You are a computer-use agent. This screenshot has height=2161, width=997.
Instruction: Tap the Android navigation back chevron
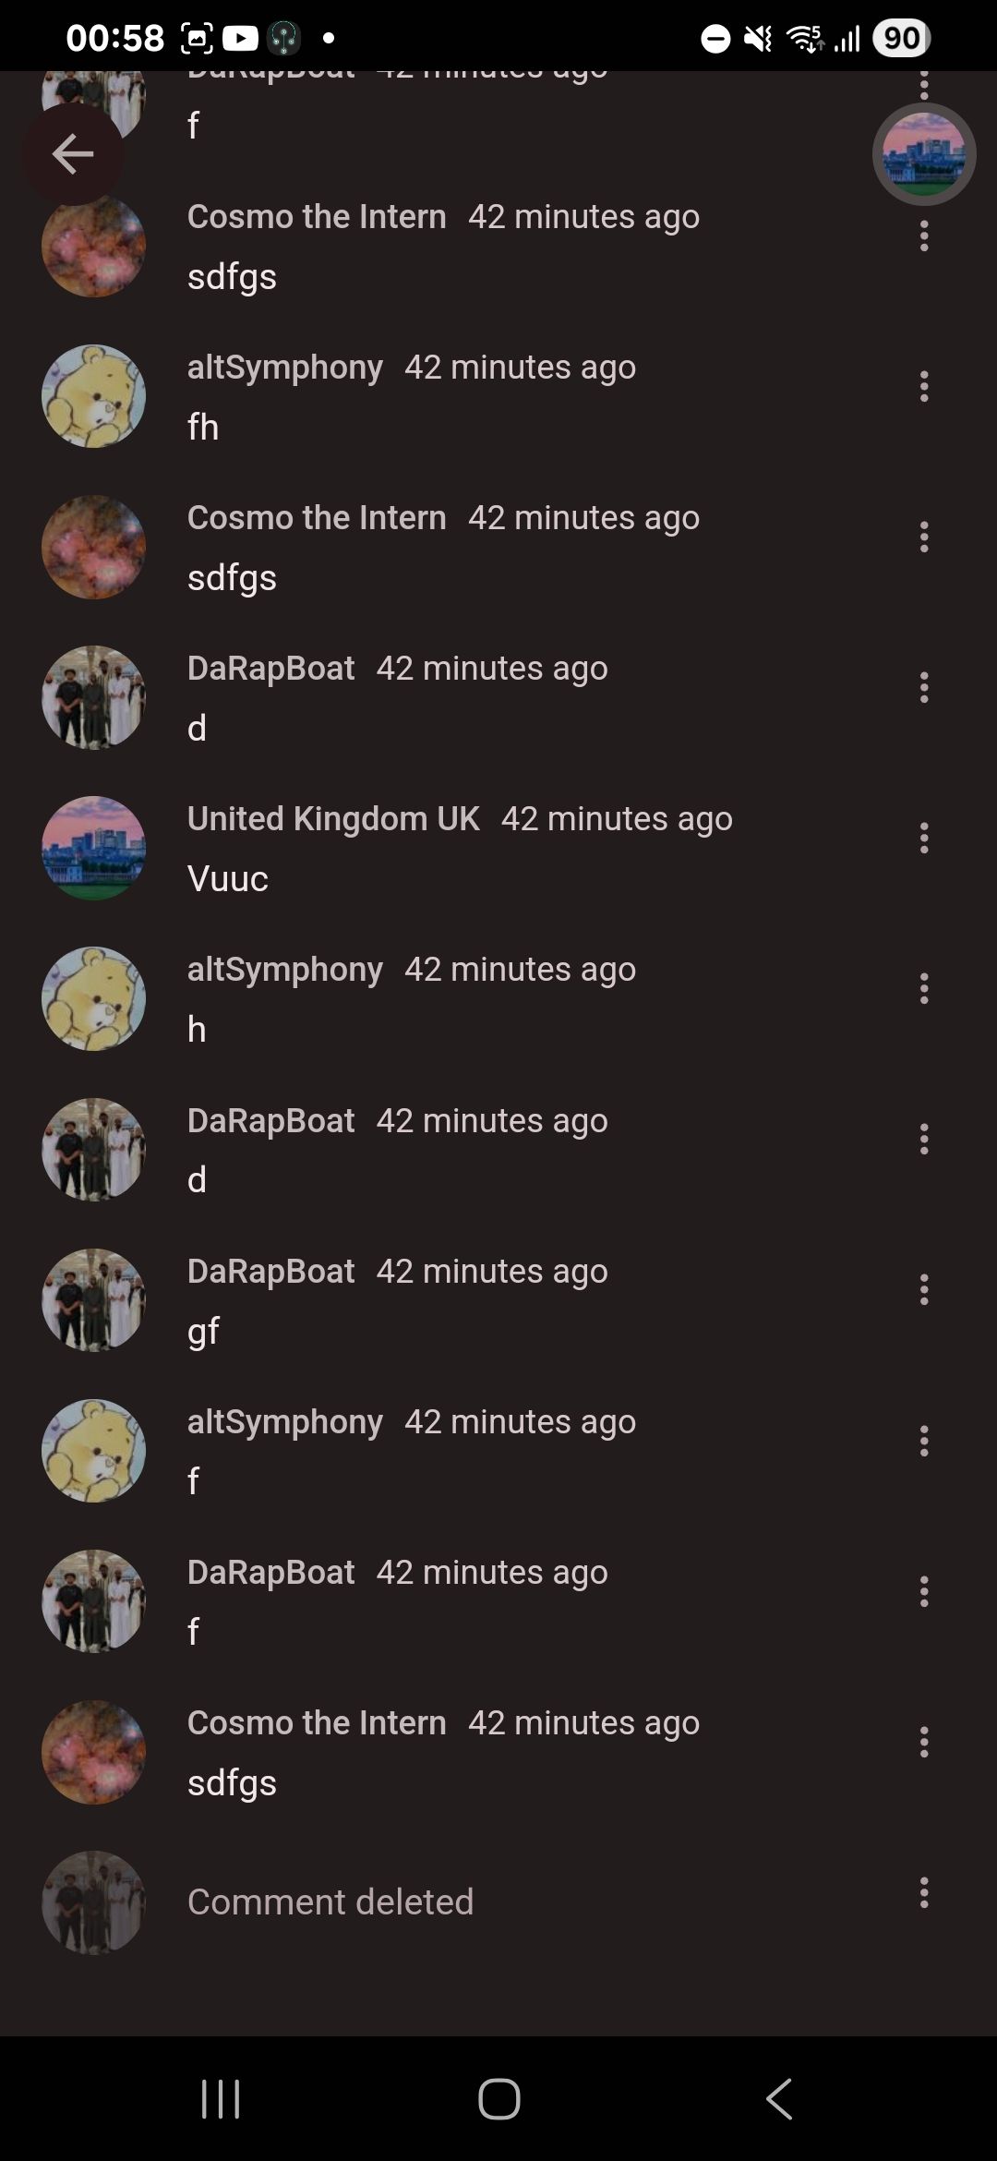pos(778,2098)
